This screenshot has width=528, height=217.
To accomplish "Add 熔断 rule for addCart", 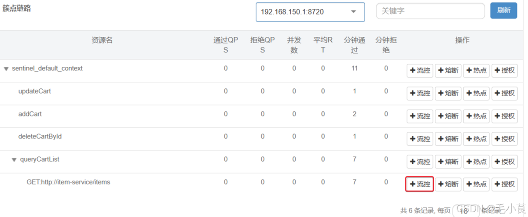I will [448, 116].
